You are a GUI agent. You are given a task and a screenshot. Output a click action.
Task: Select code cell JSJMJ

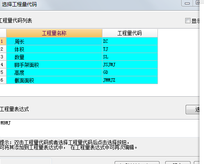click(130, 64)
